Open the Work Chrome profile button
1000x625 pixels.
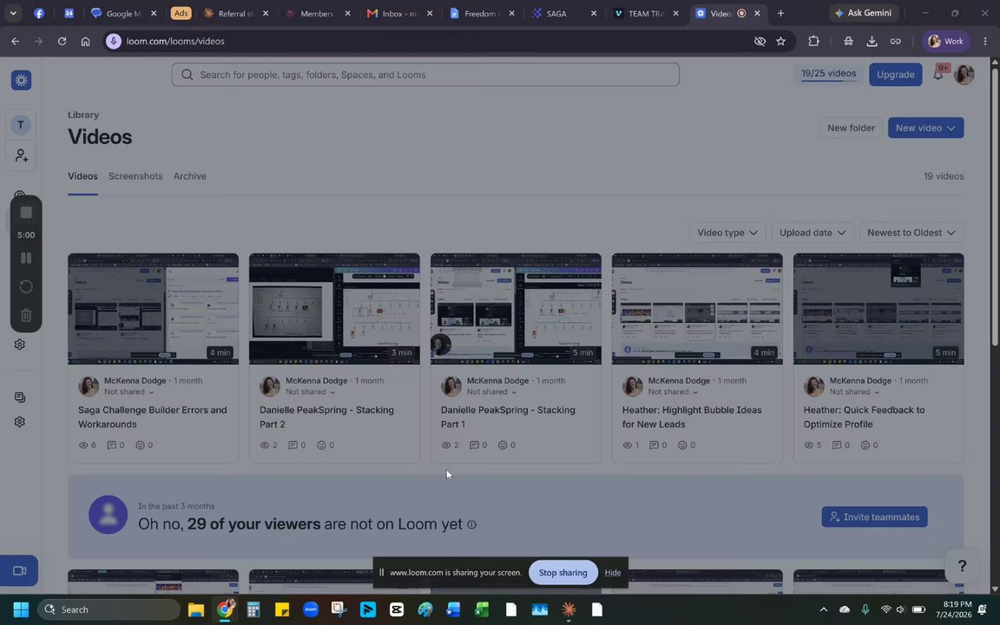pos(945,41)
